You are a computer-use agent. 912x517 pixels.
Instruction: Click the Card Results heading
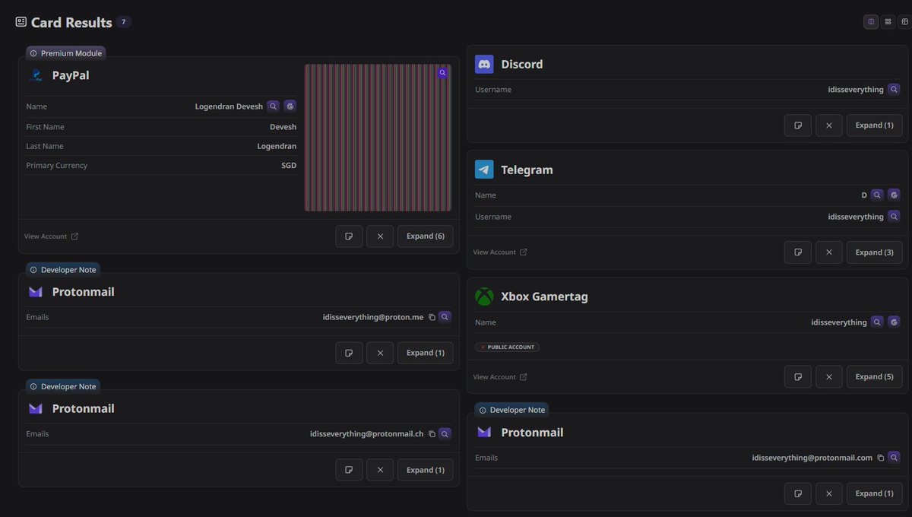(x=71, y=22)
